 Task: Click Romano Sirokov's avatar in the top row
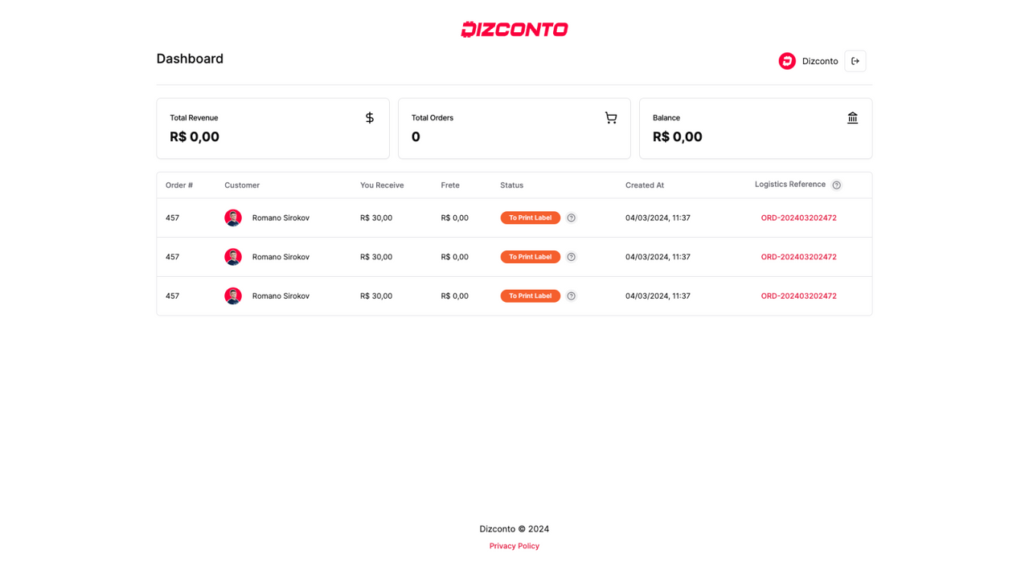coord(233,218)
